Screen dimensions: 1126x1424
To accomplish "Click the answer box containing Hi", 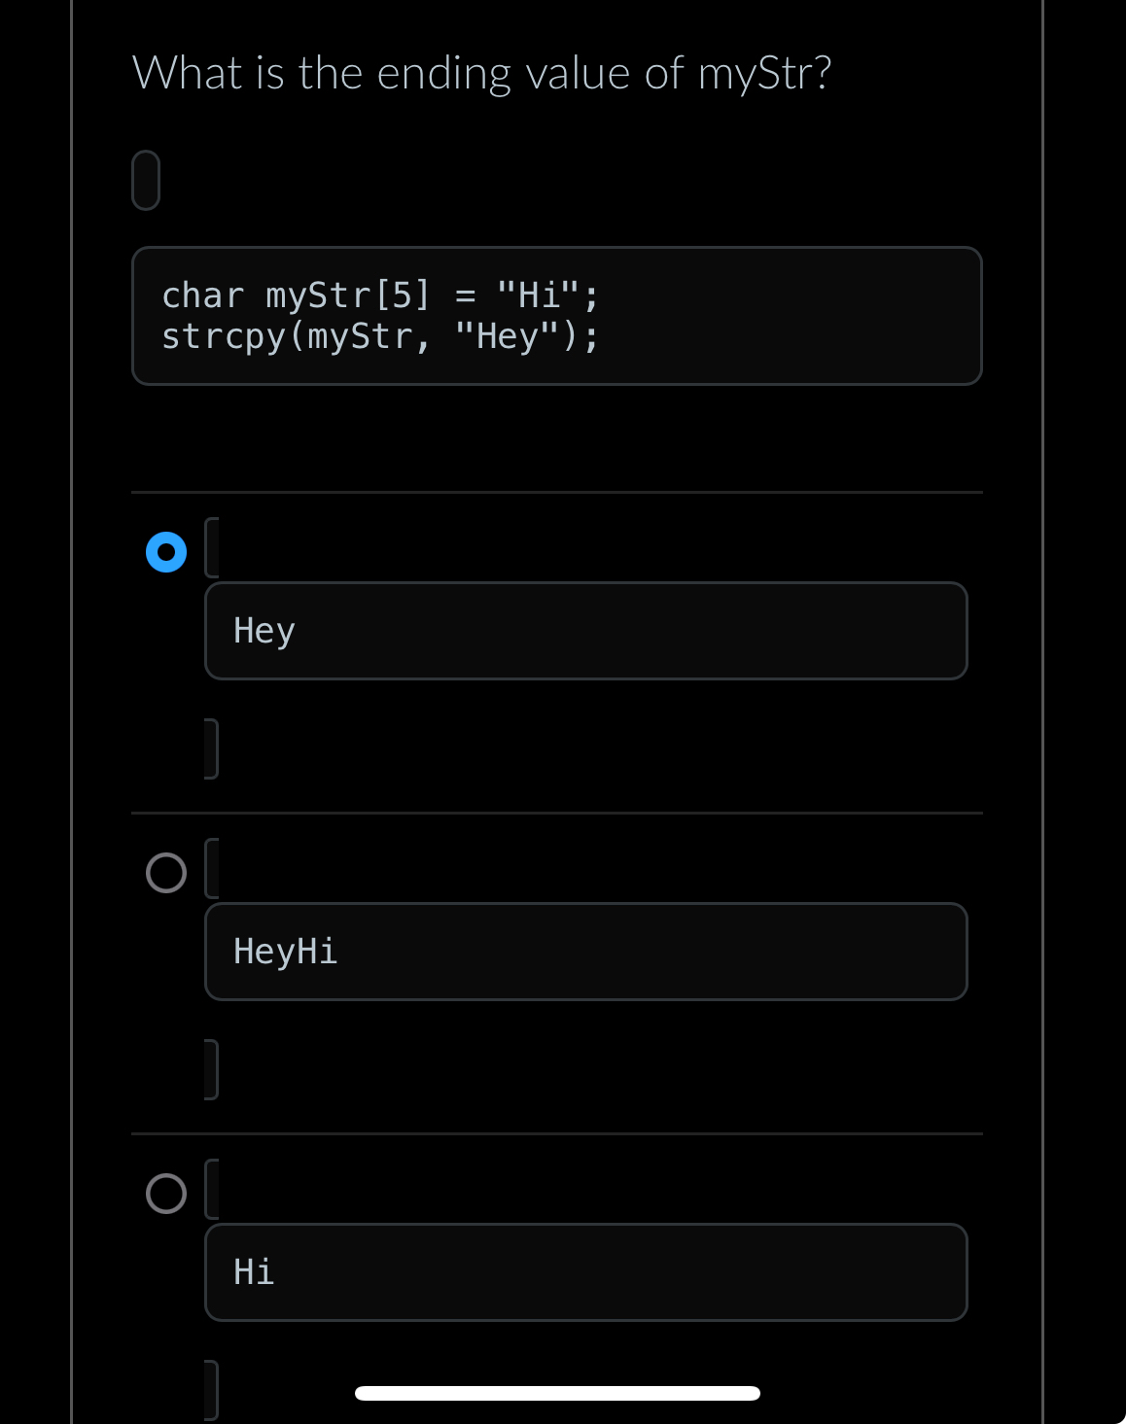I will (x=585, y=1271).
